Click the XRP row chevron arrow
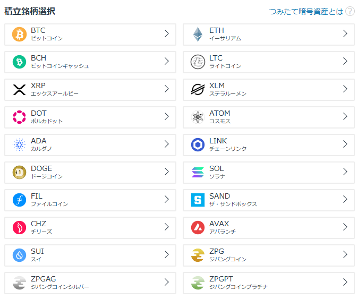This screenshot has height=299, width=358. pyautogui.click(x=167, y=89)
